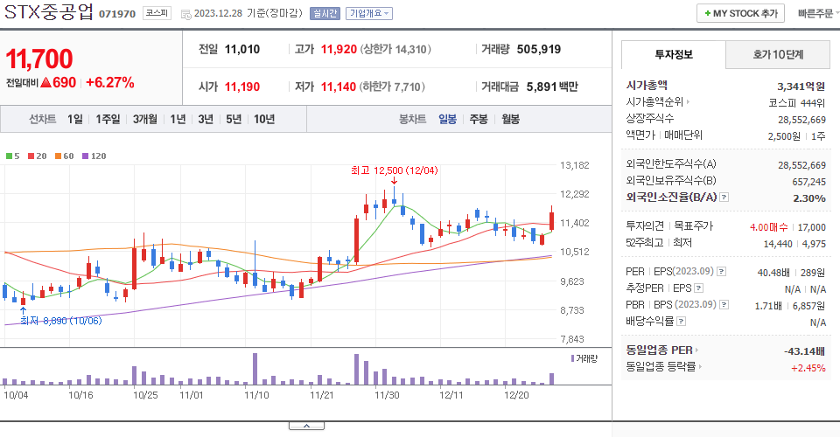840x437 pixels.
Task: Click the 4.00매수 investment opinion value
Action: click(768, 227)
